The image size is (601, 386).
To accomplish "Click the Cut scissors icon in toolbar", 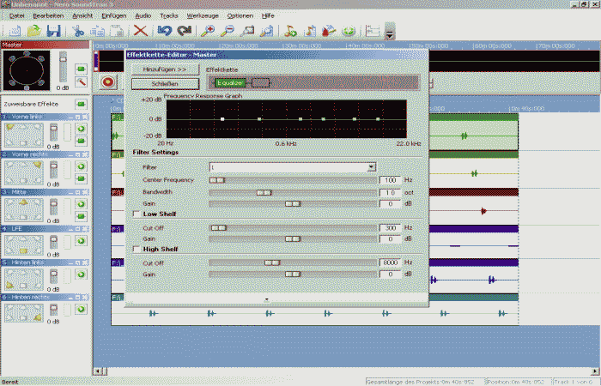I will click(x=78, y=32).
